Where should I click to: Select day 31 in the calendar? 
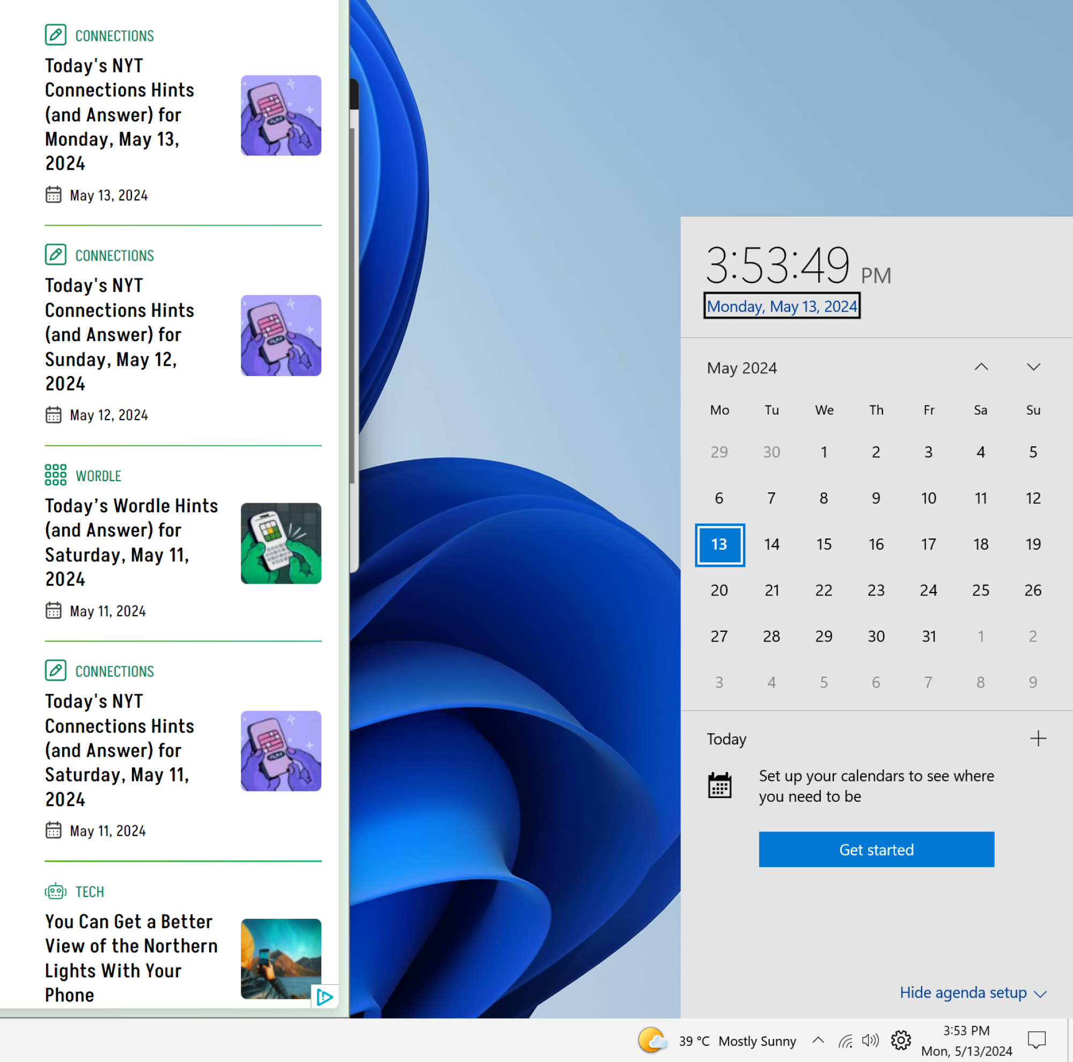click(x=929, y=637)
